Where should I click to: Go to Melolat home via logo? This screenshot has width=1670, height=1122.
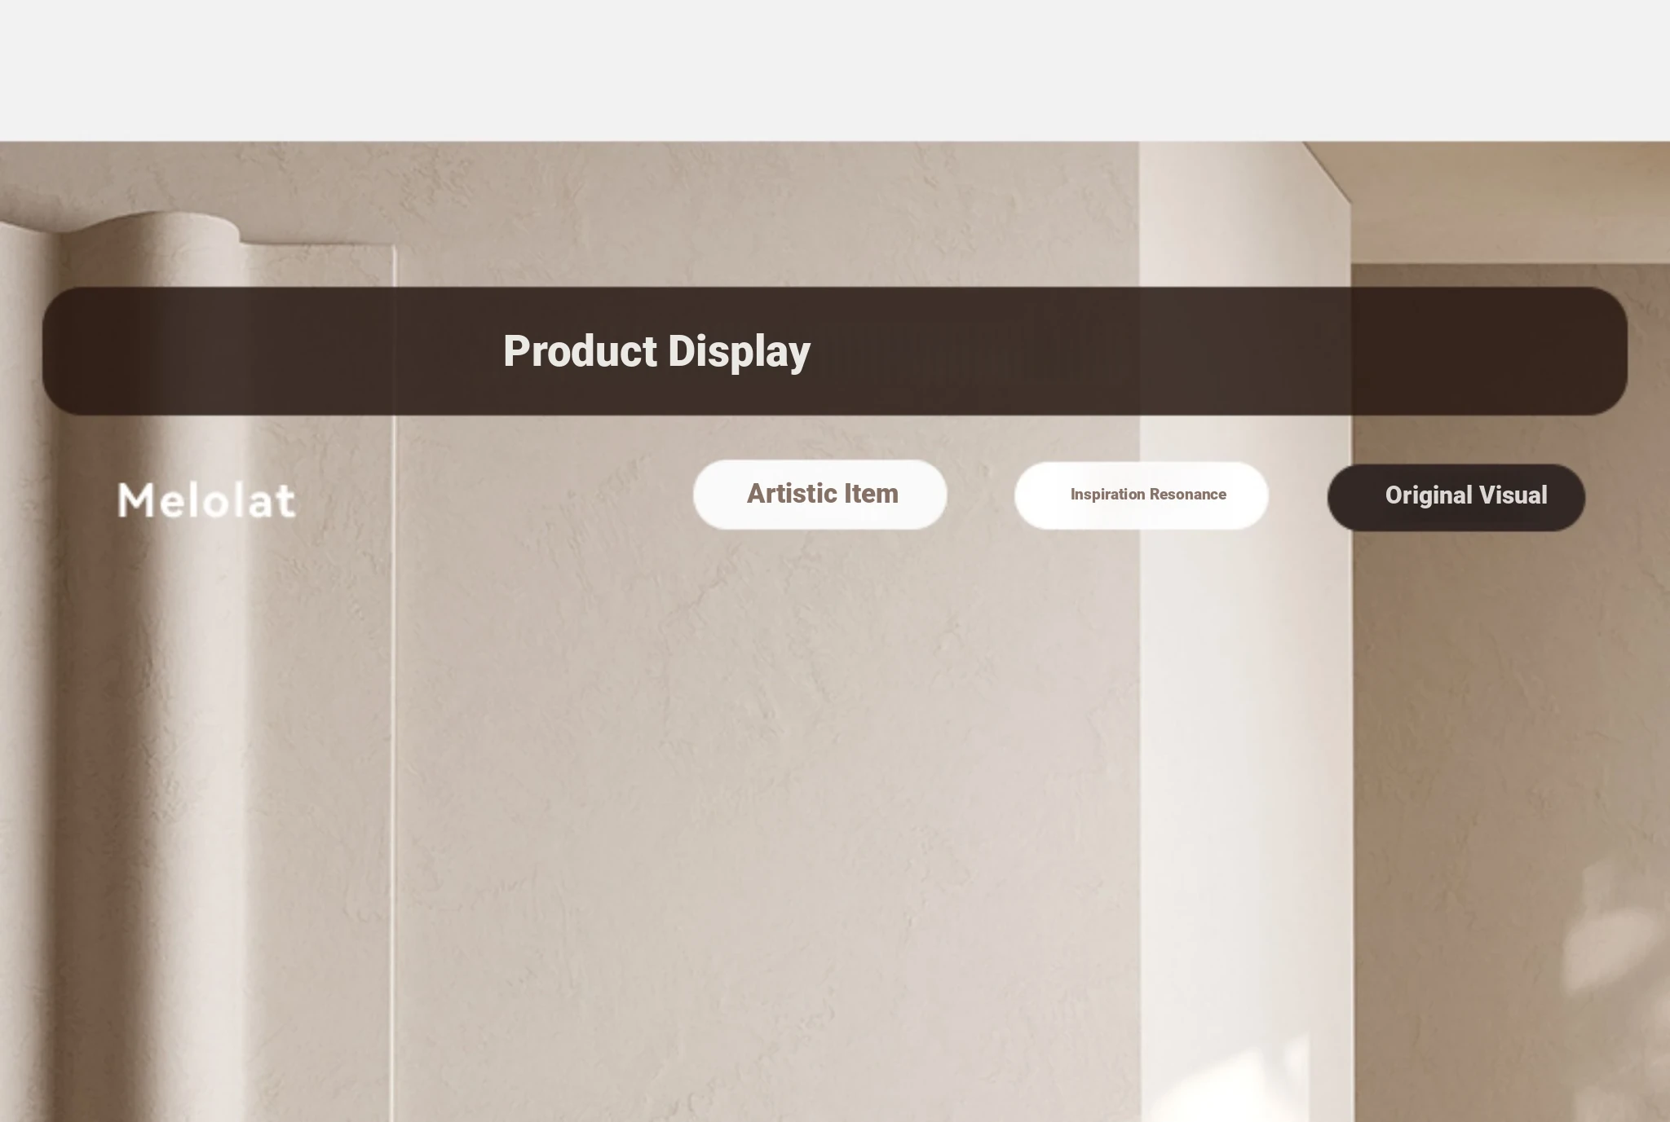coord(206,500)
